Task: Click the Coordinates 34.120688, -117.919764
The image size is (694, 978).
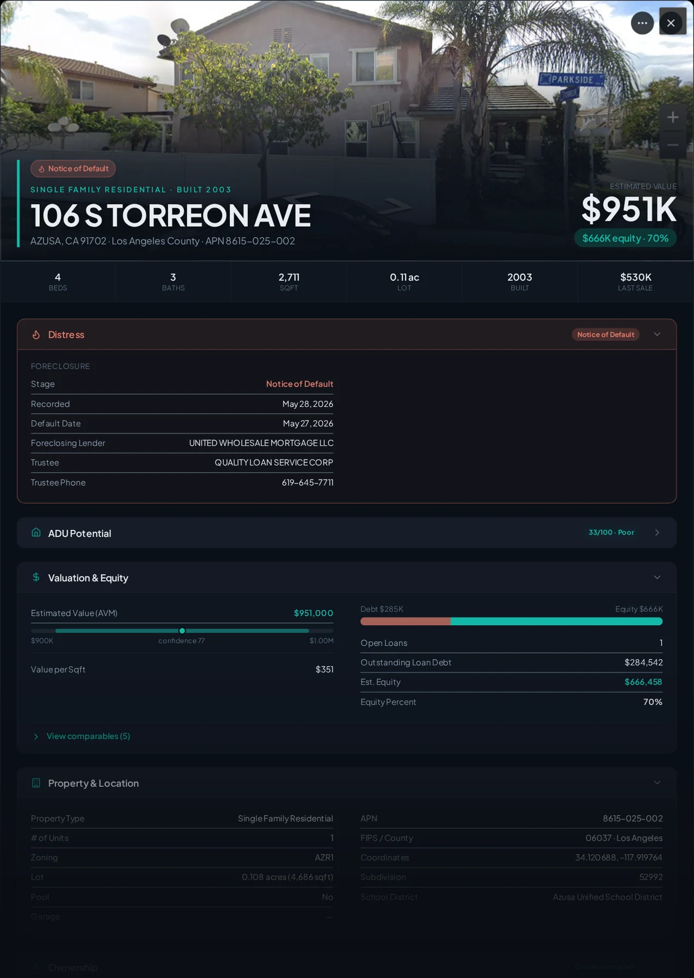Action: tap(619, 858)
